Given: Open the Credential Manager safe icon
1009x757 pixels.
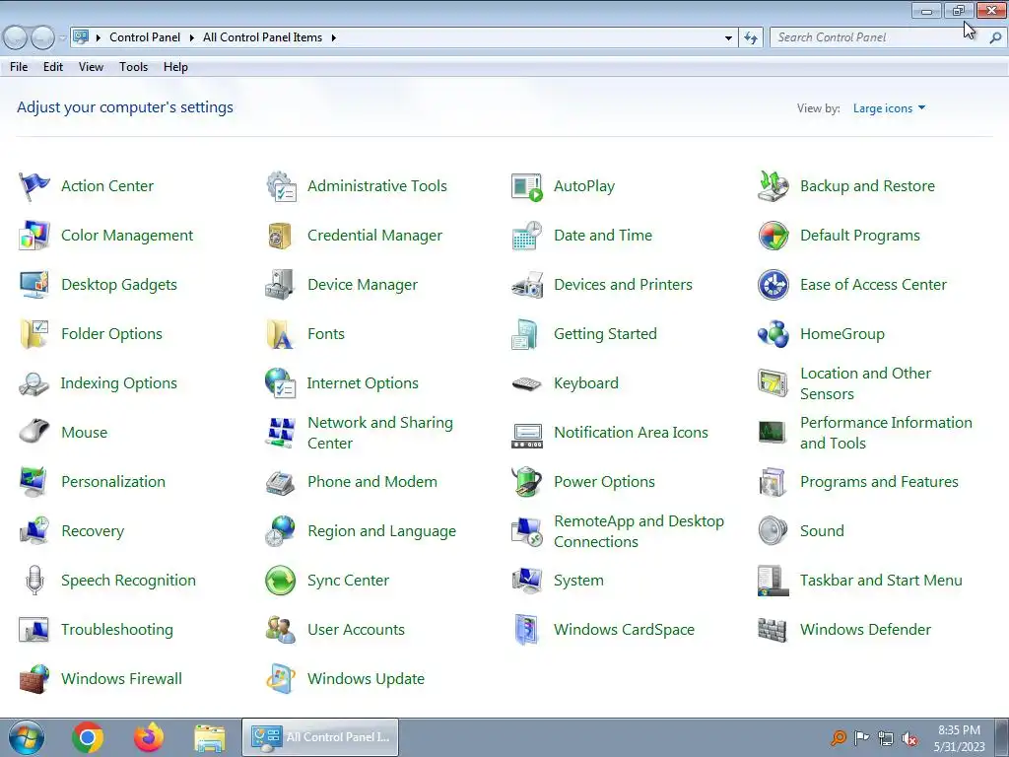Looking at the screenshot, I should click(281, 236).
